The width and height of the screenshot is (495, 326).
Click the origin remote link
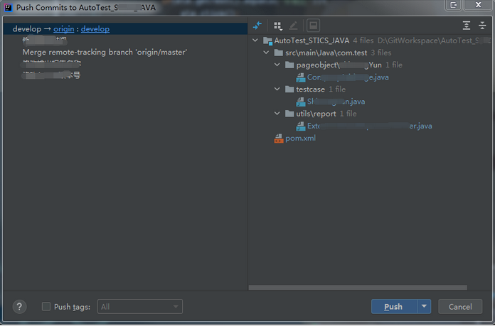pos(64,29)
